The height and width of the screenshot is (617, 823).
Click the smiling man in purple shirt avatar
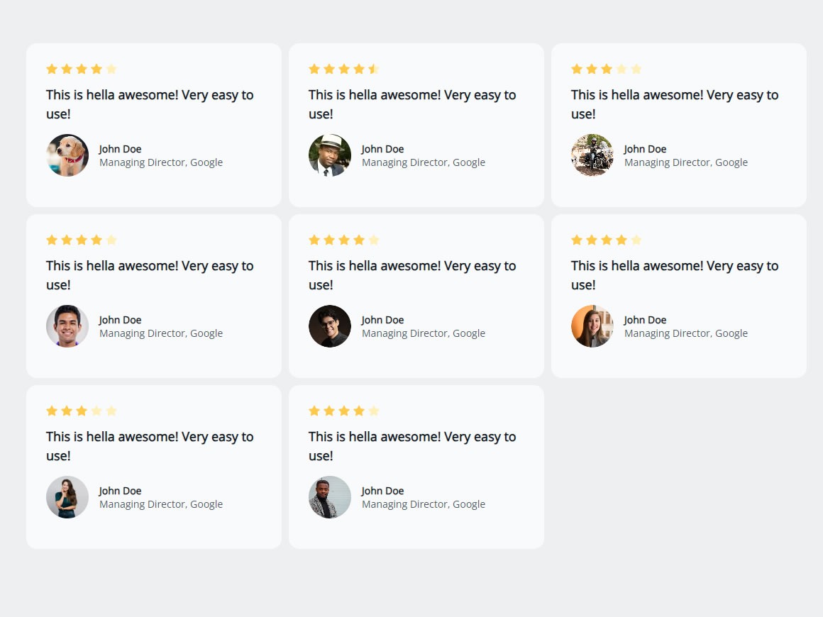67,326
